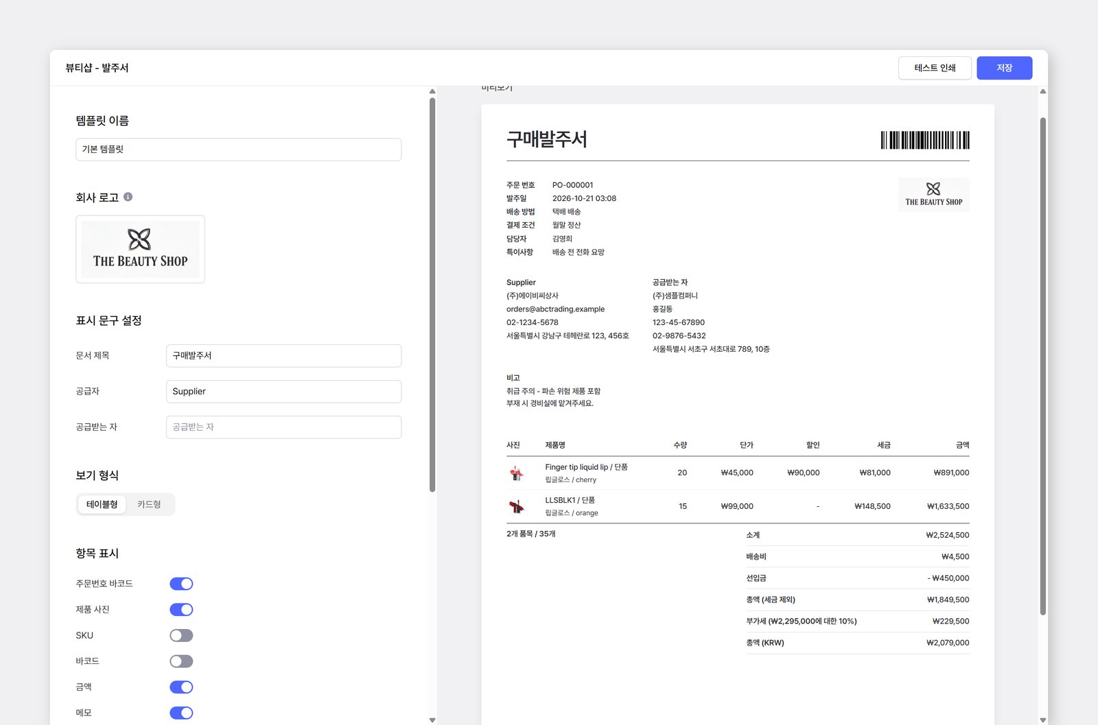Image resolution: width=1098 pixels, height=725 pixels.
Task: Click the 테스트 인쇄 button
Action: click(935, 68)
